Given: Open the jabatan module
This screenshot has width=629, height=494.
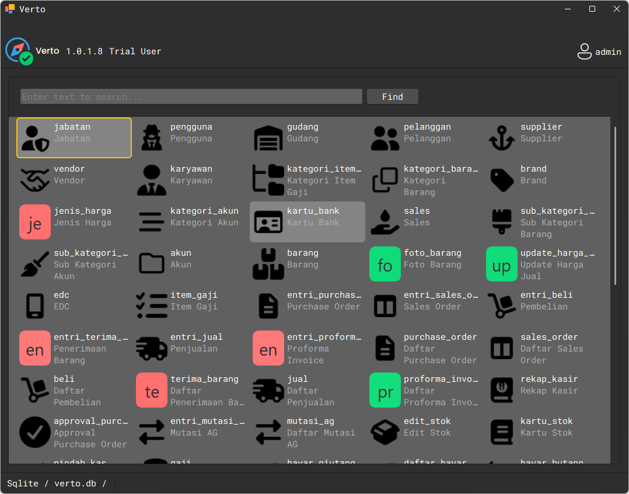Looking at the screenshot, I should point(74,137).
